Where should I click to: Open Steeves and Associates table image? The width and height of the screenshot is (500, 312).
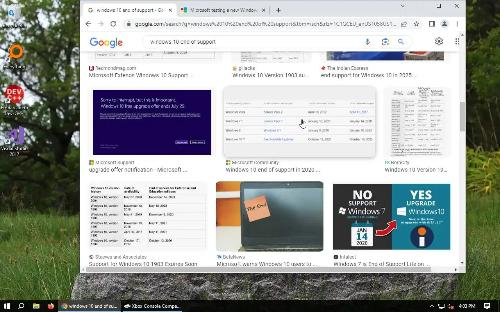click(148, 216)
